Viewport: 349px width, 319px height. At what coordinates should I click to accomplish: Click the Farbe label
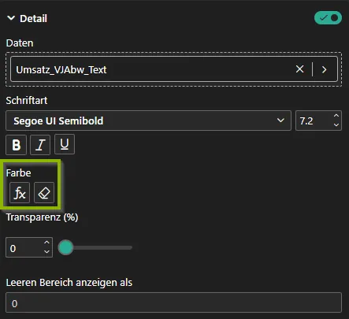click(x=18, y=173)
